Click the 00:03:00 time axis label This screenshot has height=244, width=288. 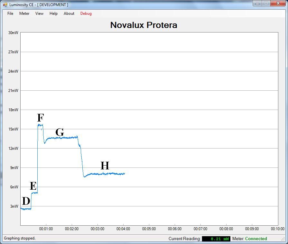[98, 229]
